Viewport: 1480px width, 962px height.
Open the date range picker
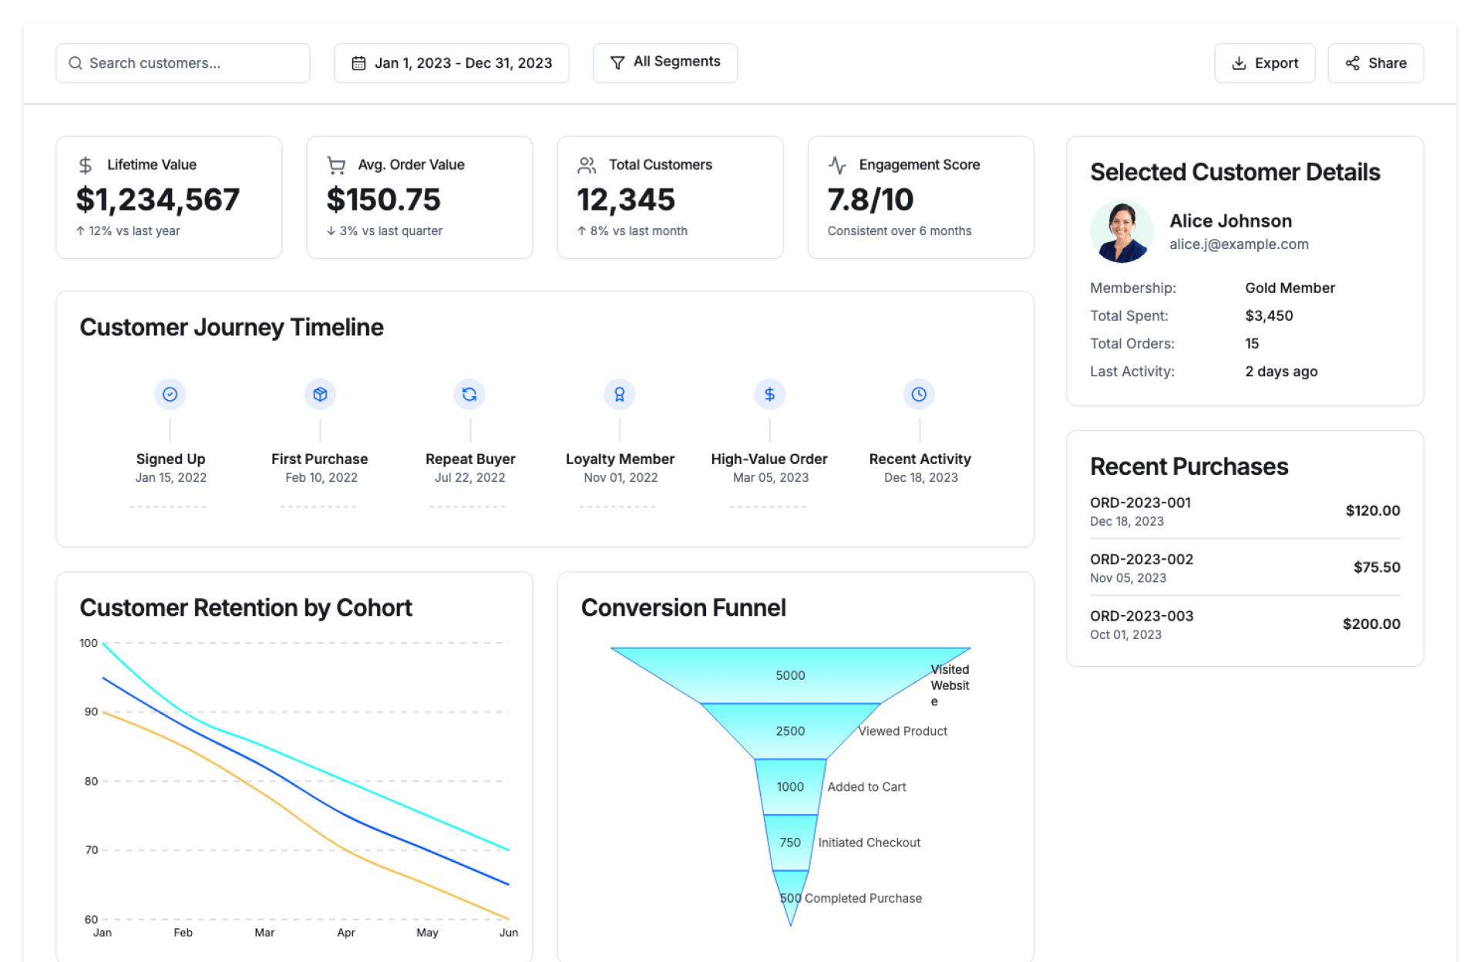[451, 63]
